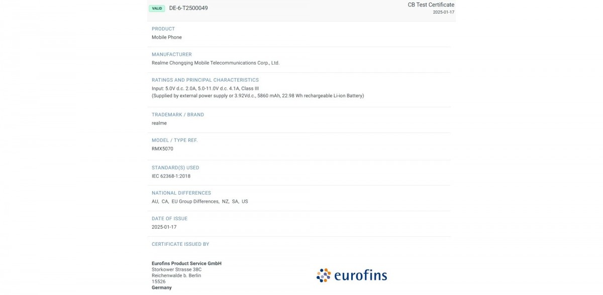603x295 pixels.
Task: Open Eurofins Product Service GmbH issuer name
Action: pyautogui.click(x=186, y=263)
